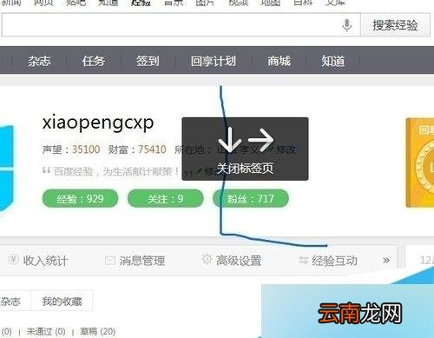Image resolution: width=434 pixels, height=338 pixels.
Task: Open the 知道 item in the dark navigation bar
Action: pos(333,61)
